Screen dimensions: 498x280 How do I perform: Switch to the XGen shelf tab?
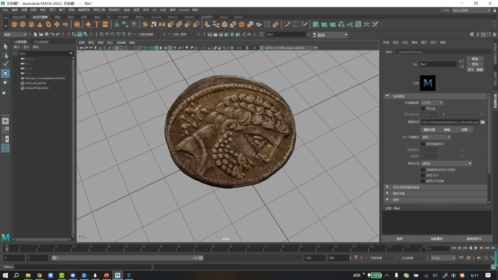(223, 17)
